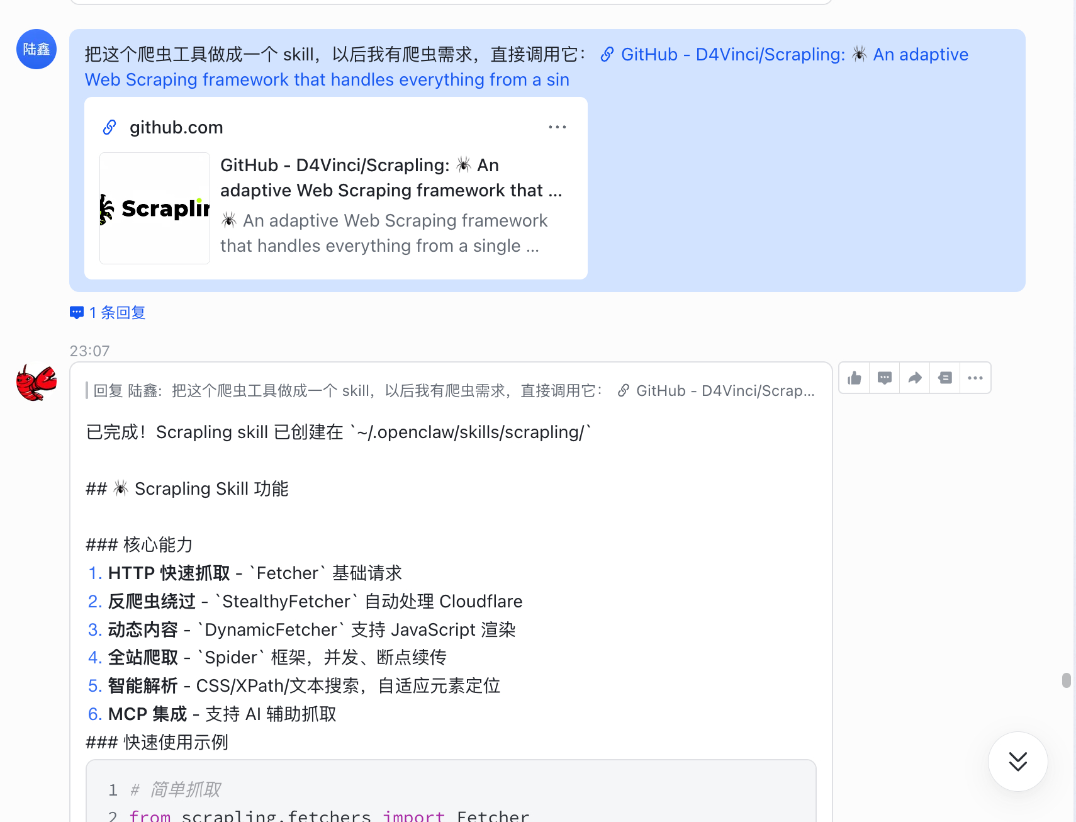Open more actions in message hover toolbar
The height and width of the screenshot is (822, 1076).
point(975,378)
